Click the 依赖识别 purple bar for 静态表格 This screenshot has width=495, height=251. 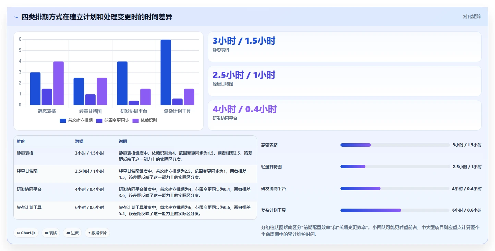(58, 83)
